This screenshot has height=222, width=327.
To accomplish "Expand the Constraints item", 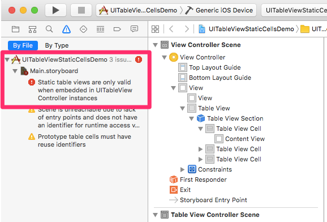I will click(182, 169).
